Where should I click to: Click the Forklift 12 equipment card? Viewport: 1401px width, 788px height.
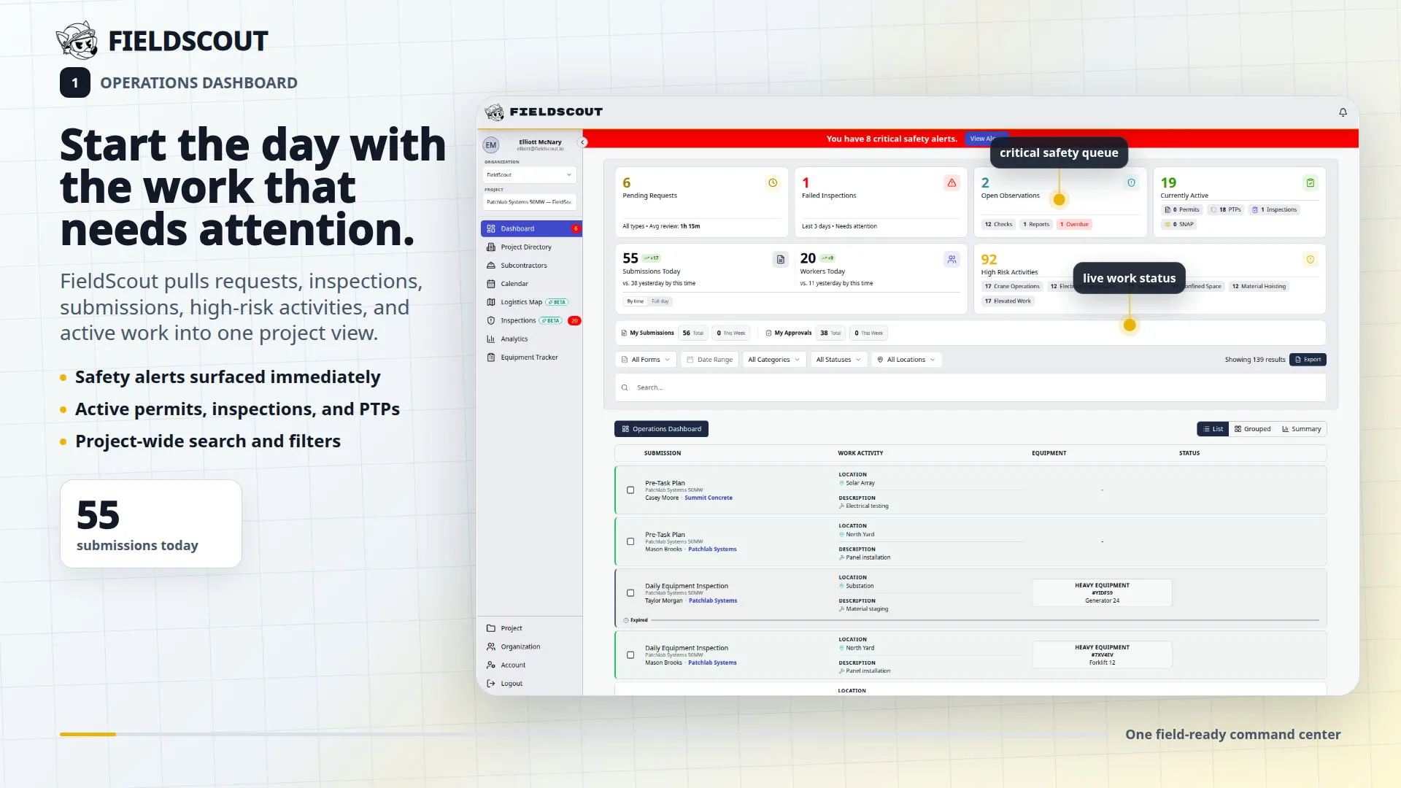tap(1102, 655)
